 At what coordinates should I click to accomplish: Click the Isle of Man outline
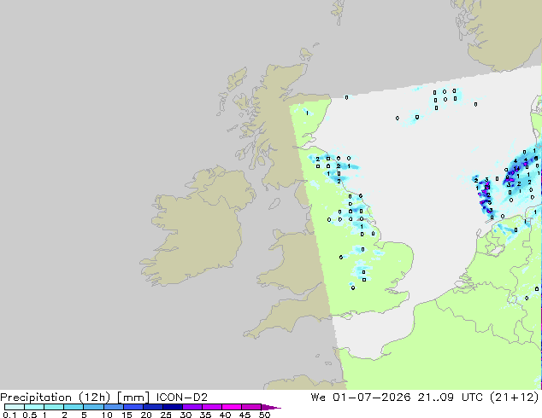point(274,204)
